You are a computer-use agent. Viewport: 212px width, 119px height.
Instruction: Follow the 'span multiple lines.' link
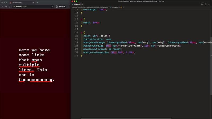click(x=29, y=65)
